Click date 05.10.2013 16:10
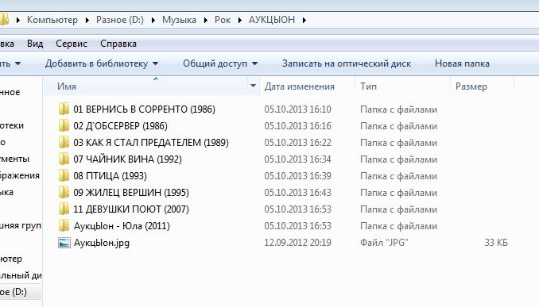Viewport: 539px width, 307px height. click(297, 109)
